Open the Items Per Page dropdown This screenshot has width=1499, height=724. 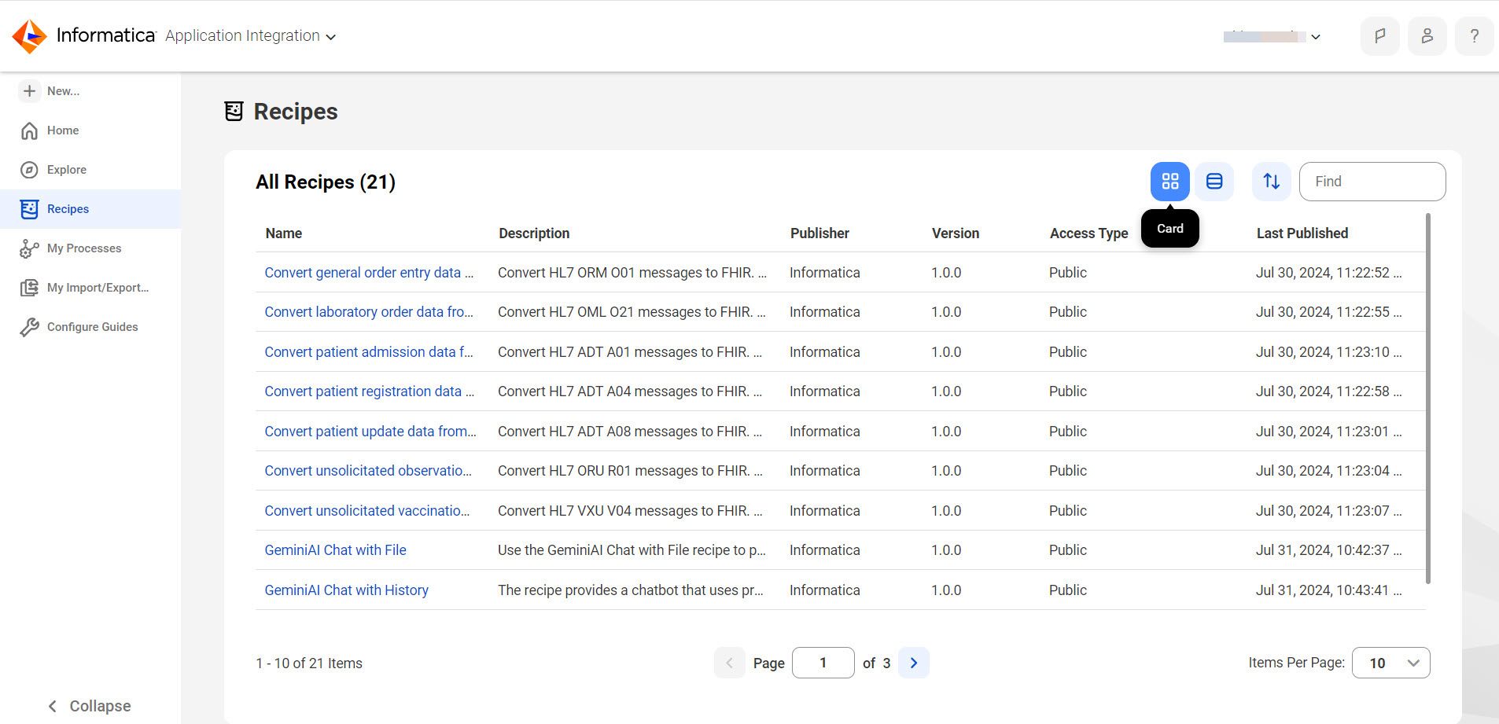click(x=1390, y=663)
